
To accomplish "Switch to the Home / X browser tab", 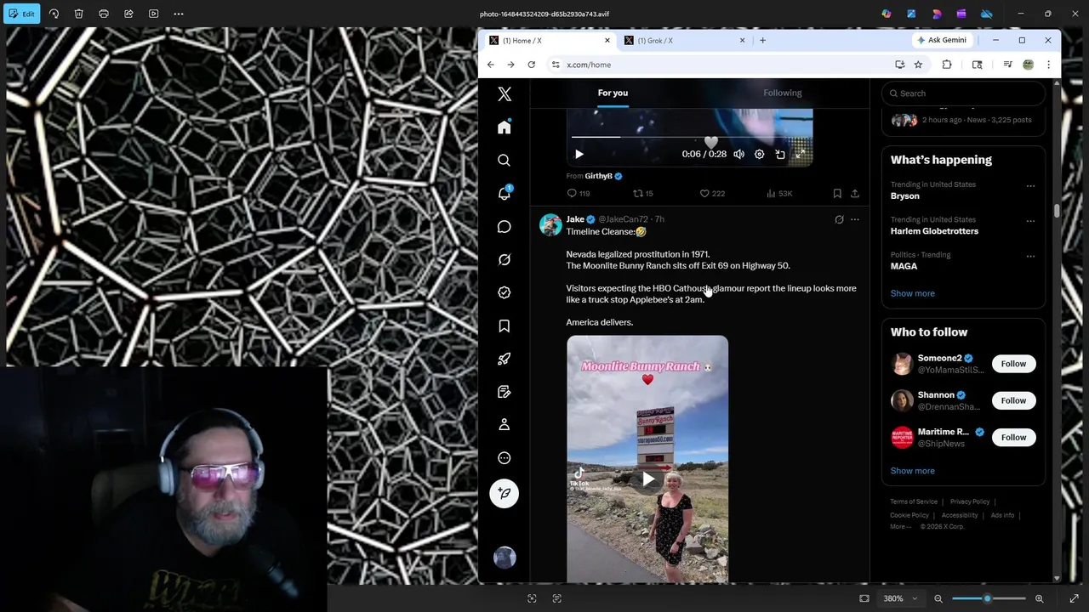I will pyautogui.click(x=550, y=40).
